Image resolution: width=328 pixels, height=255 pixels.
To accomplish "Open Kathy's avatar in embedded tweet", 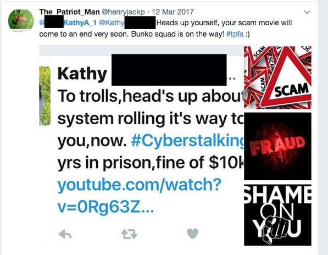I will (45, 96).
